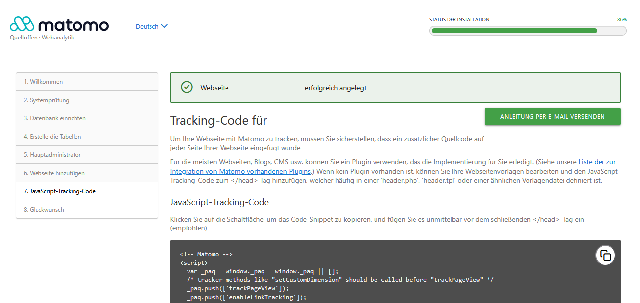Click the erfolgreich angelegt success message
Image resolution: width=640 pixels, height=303 pixels.
pyautogui.click(x=336, y=88)
